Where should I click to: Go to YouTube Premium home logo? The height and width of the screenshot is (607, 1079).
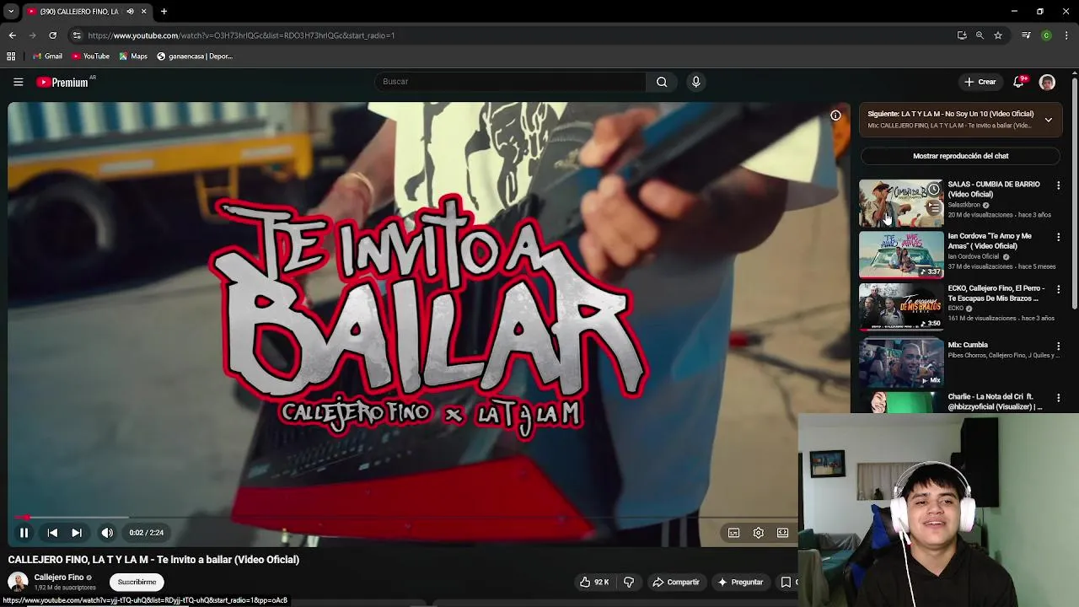[62, 82]
